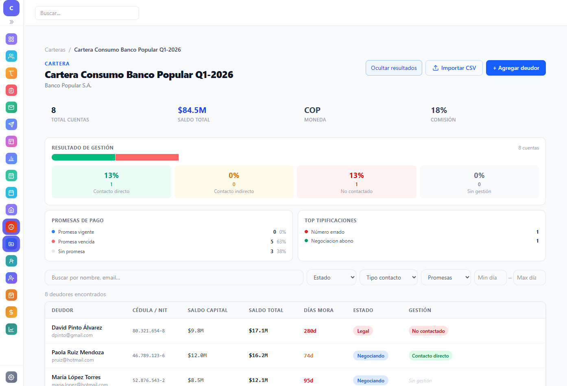Image resolution: width=567 pixels, height=386 pixels.
Task: Open the purple home icon in sidebar
Action: [11, 210]
